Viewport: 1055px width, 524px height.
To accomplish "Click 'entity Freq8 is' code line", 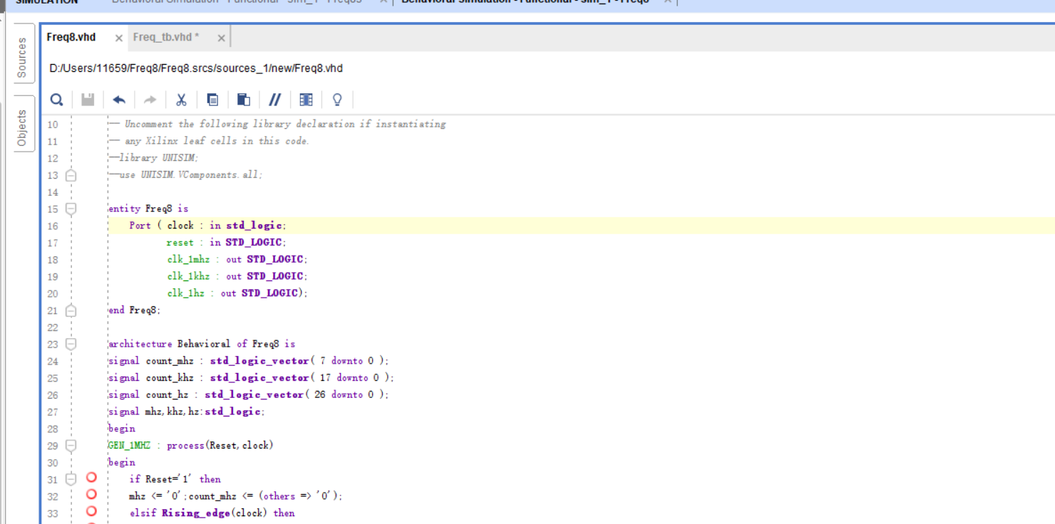I will tap(148, 209).
